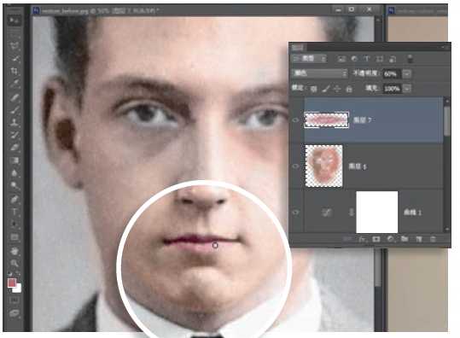The image size is (460, 338).
Task: Change screen mode at toolbox bottom
Action: (x=15, y=313)
